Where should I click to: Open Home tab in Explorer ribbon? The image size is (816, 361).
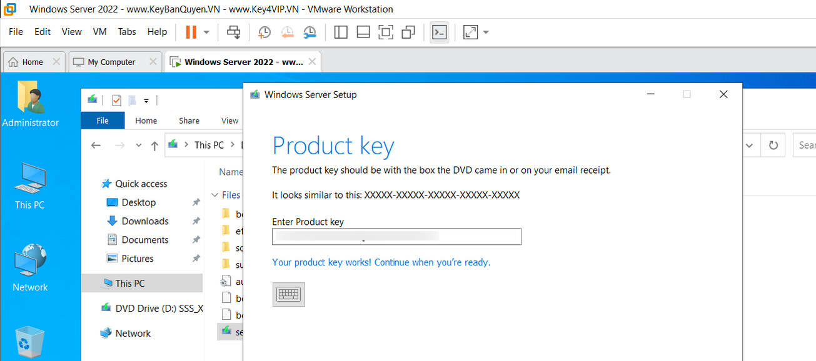146,121
